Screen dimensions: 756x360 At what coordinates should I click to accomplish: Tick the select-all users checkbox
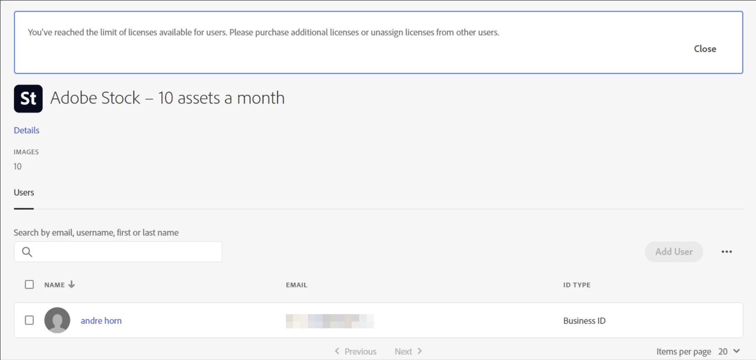pos(29,284)
